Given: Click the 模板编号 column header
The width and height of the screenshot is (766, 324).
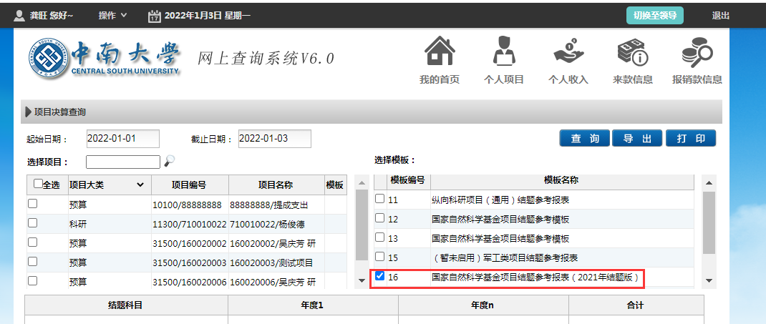Looking at the screenshot, I should 408,180.
